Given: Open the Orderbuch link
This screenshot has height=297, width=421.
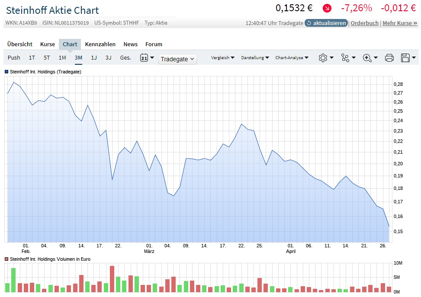Looking at the screenshot, I should coord(365,23).
